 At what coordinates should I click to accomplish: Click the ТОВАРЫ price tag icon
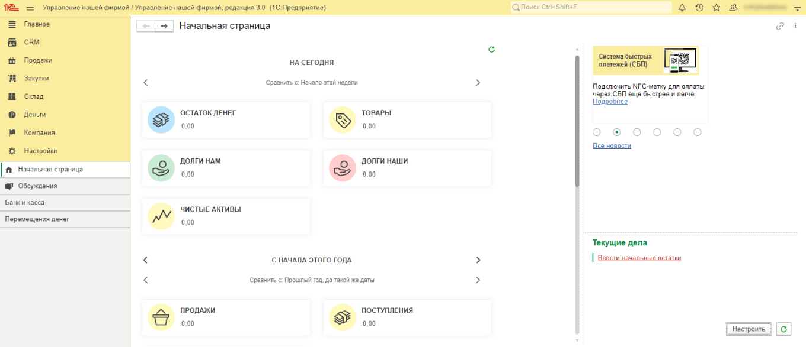tap(342, 120)
